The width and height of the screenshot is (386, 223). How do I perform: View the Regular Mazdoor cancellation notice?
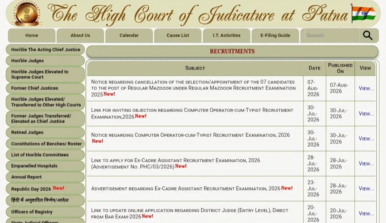tap(366, 88)
